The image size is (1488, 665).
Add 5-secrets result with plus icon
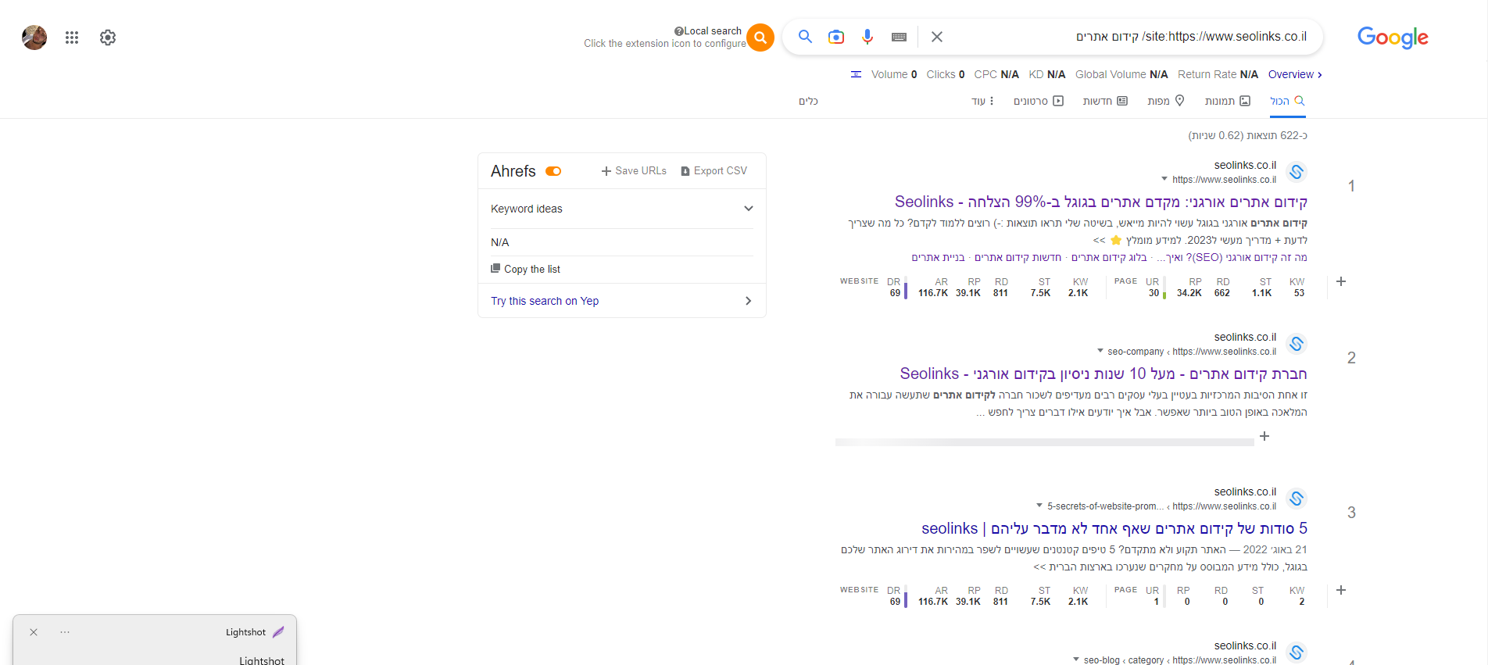pos(1341,590)
